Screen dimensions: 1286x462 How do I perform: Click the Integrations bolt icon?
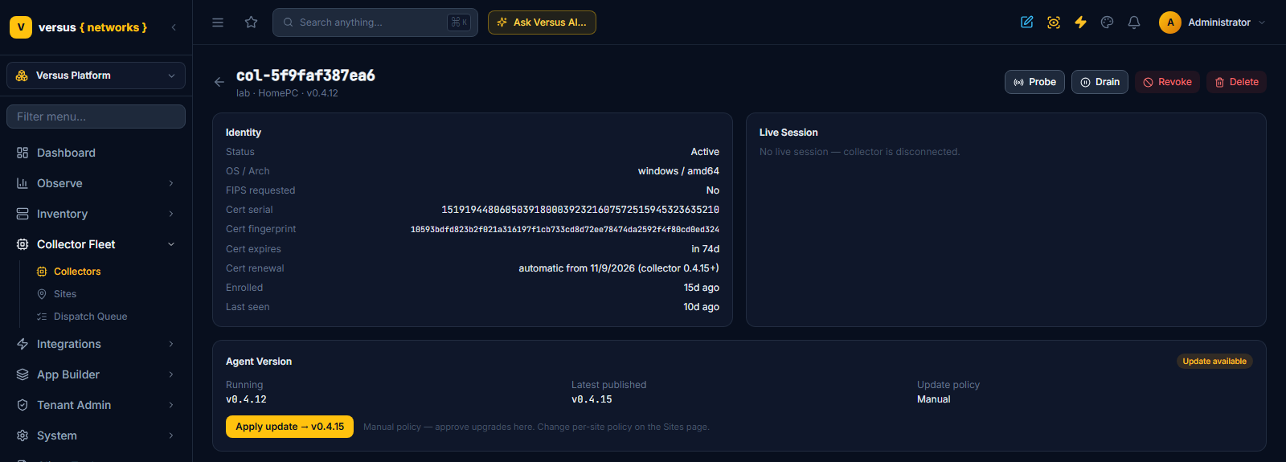23,344
